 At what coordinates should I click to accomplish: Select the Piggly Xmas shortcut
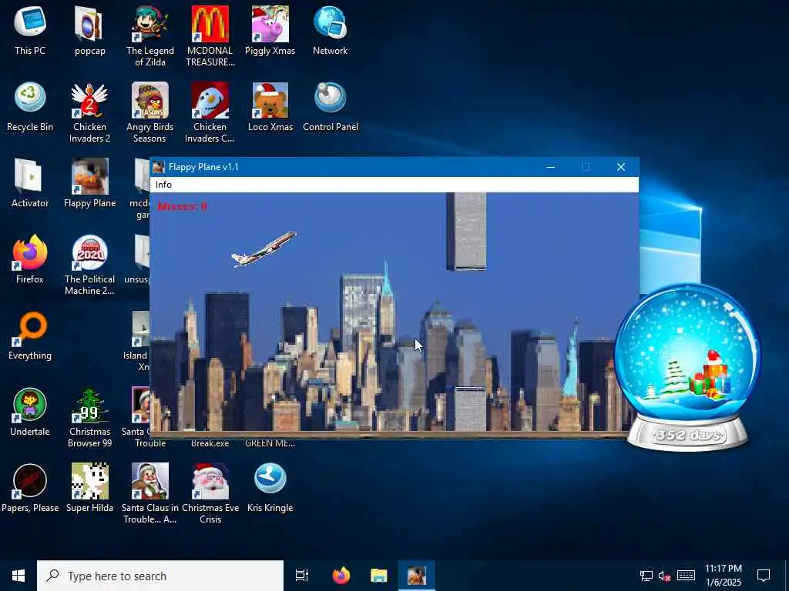click(270, 30)
